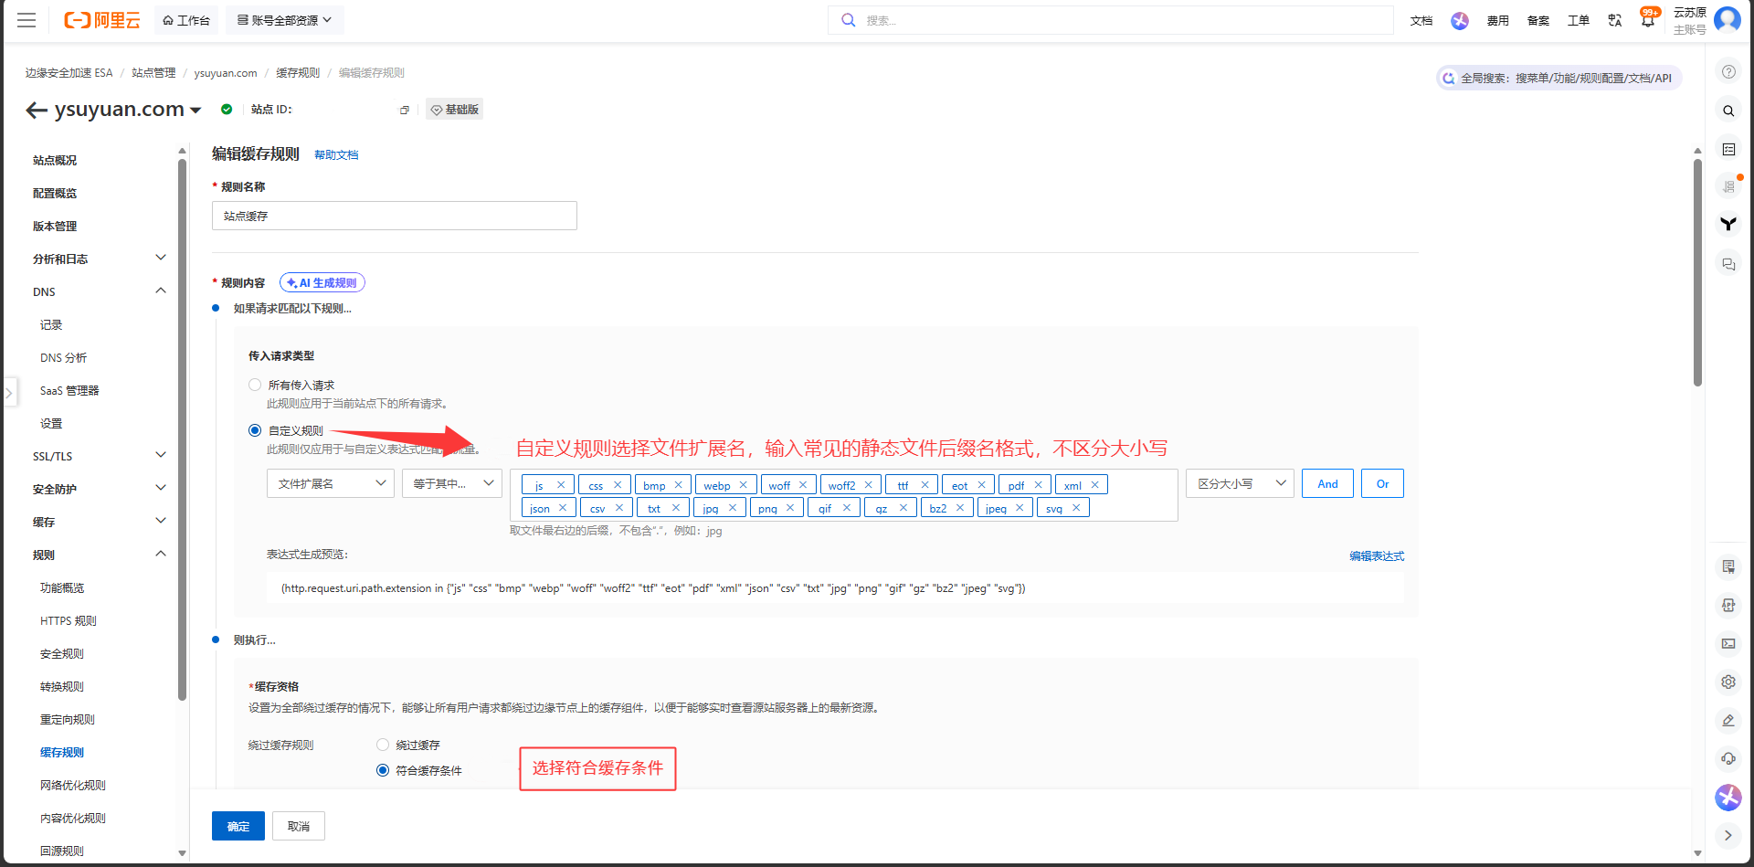Remove the json extension tag
Viewport: 1754px width, 867px height.
coord(563,508)
